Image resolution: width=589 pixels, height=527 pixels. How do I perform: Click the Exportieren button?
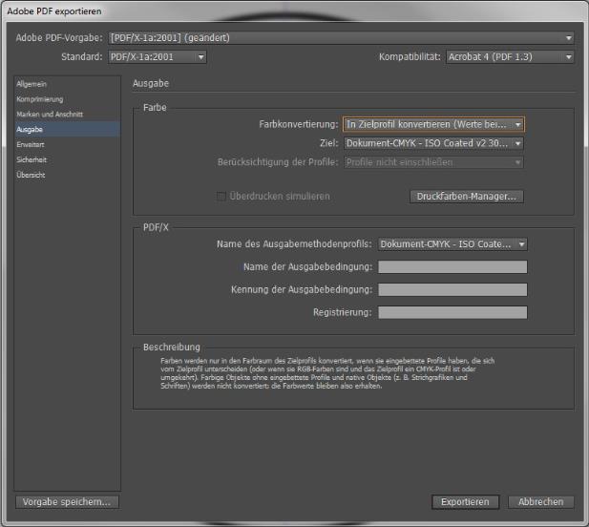(465, 502)
